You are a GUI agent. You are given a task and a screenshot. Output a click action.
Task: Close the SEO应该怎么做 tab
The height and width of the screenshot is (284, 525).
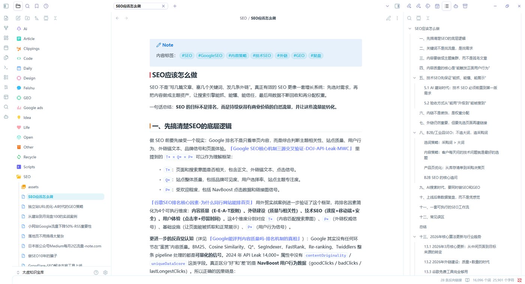pyautogui.click(x=163, y=6)
